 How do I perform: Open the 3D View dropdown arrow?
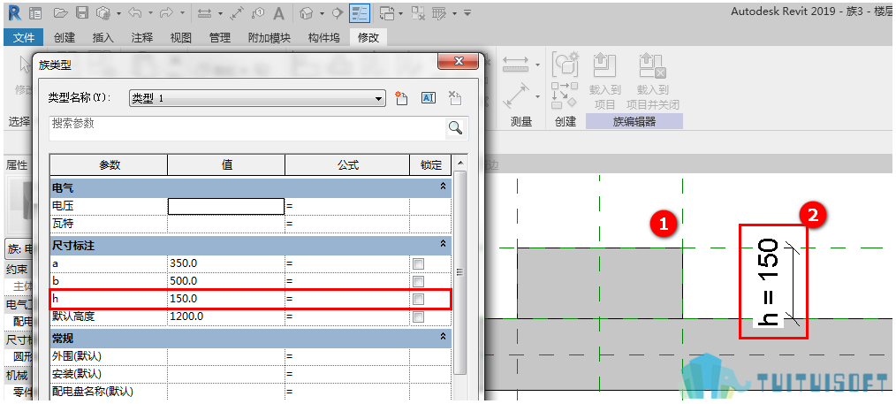pos(322,13)
